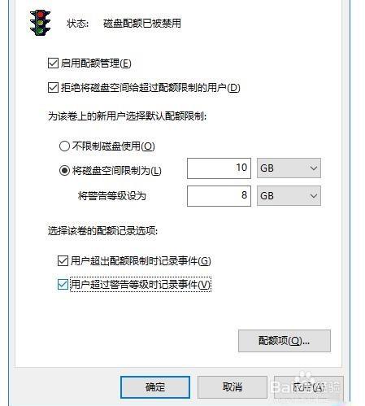Confirm with the 确定 button
Image resolution: width=365 pixels, height=406 pixels.
(155, 387)
